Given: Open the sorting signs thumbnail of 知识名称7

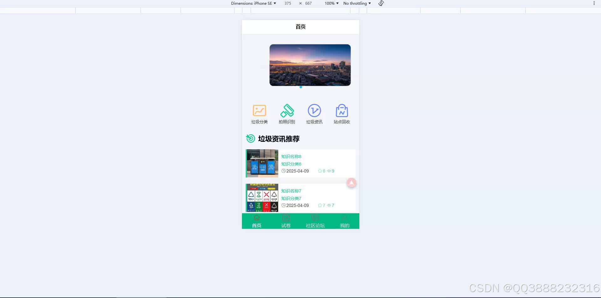Looking at the screenshot, I should [x=262, y=198].
